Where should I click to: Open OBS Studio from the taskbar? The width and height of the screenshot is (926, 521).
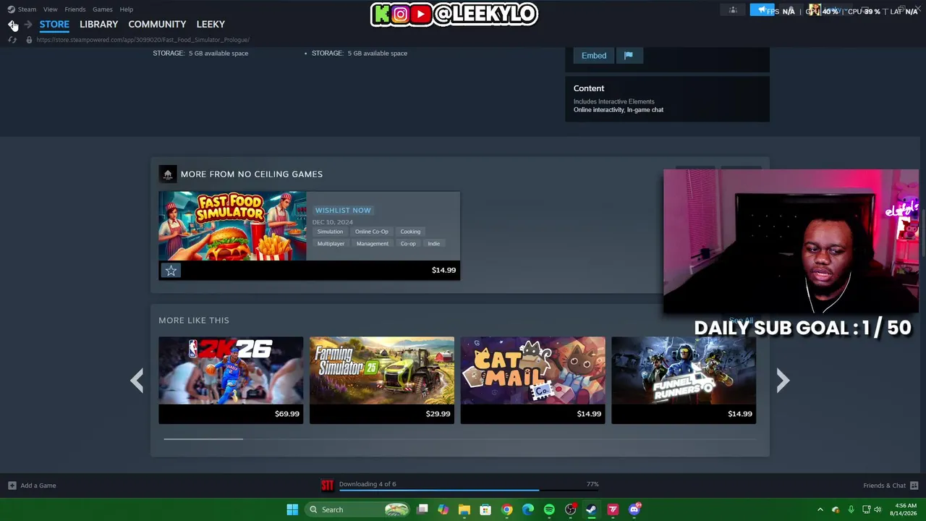click(571, 509)
